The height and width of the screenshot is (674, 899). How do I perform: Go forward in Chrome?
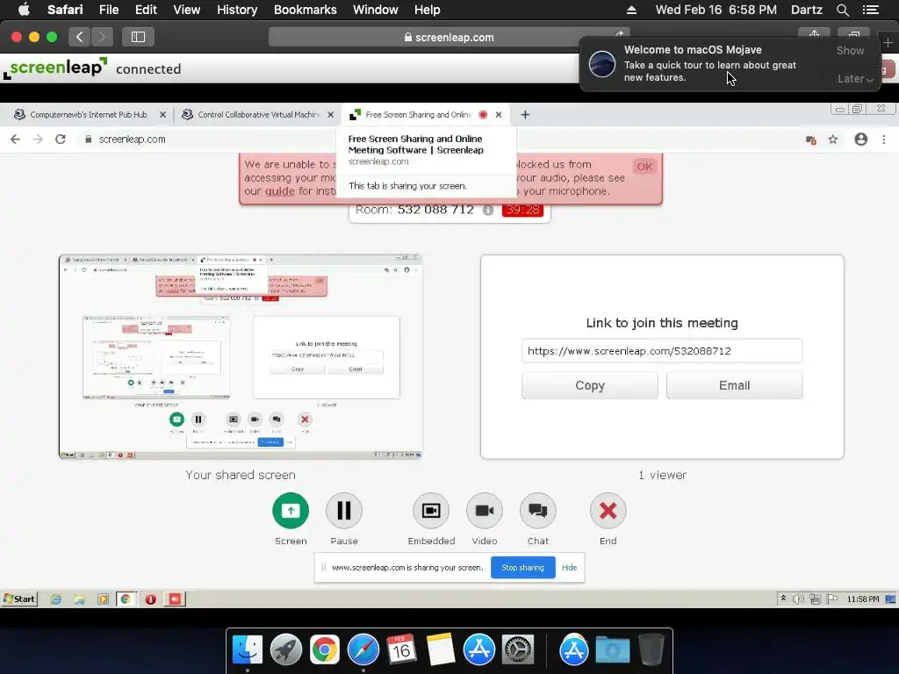[38, 140]
